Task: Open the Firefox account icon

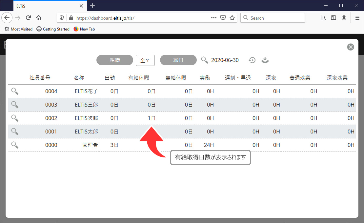Action: pos(344,18)
